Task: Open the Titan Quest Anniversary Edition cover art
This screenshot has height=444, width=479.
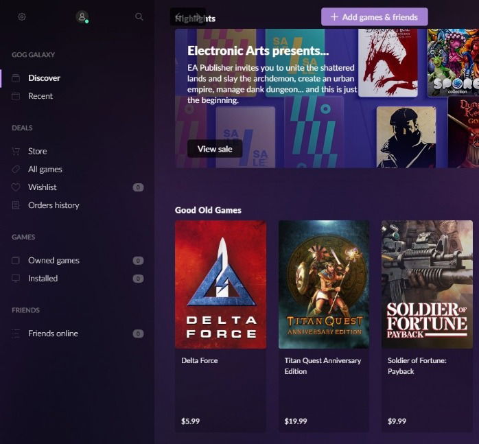Action: click(324, 285)
